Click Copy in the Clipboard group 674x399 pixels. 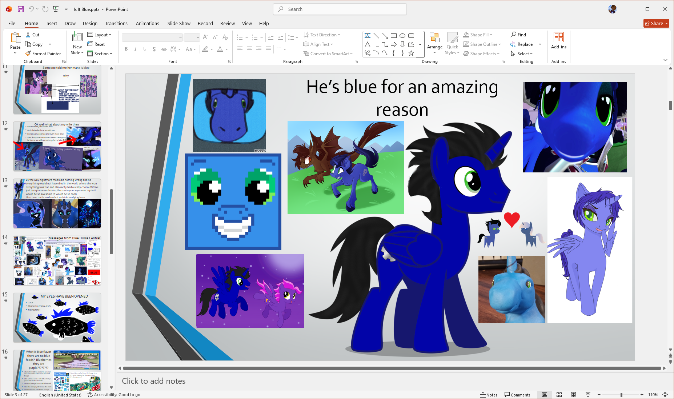click(34, 44)
